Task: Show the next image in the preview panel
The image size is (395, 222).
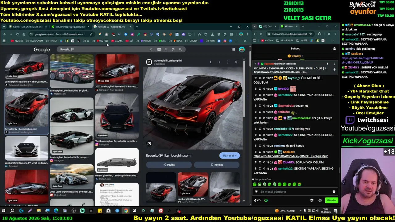Action: (x=219, y=62)
